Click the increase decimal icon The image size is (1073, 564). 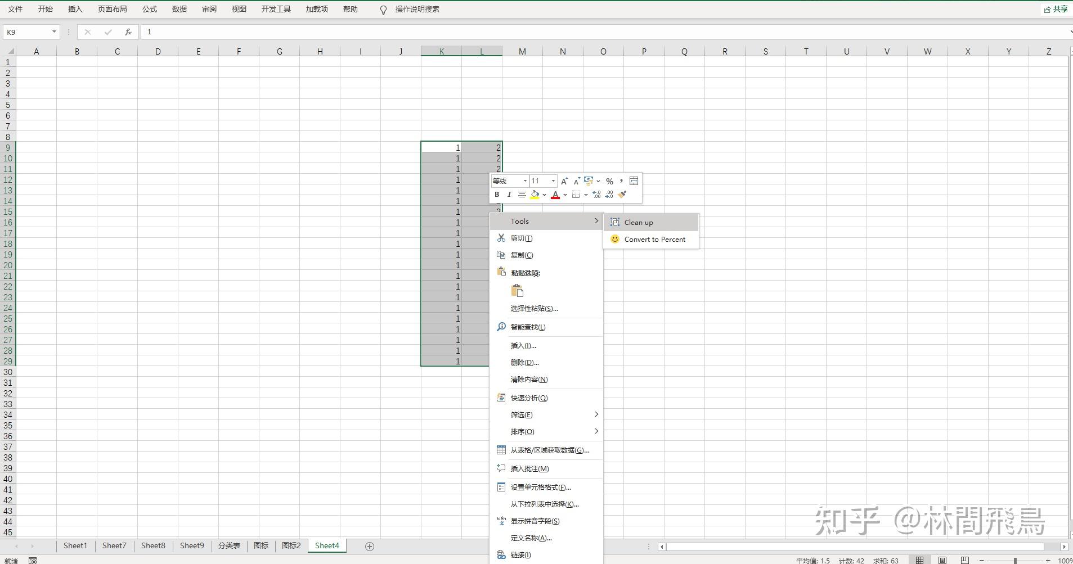click(x=596, y=195)
